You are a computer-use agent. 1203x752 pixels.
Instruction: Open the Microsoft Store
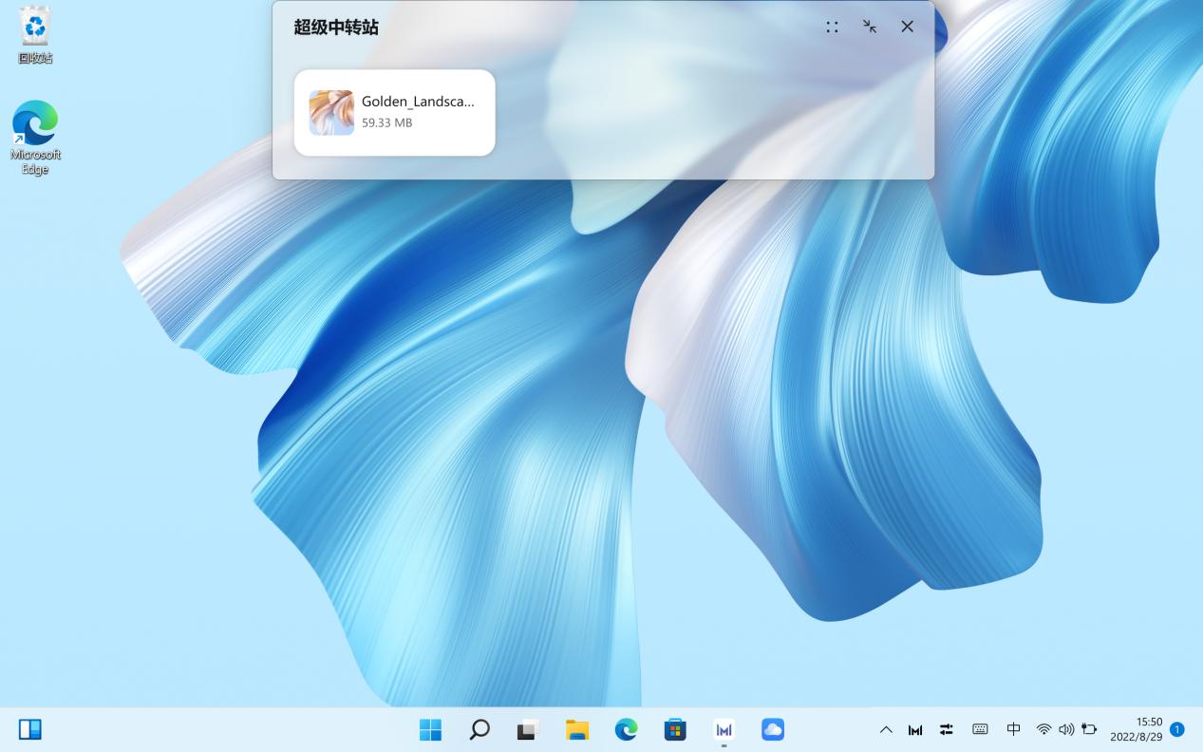674,729
